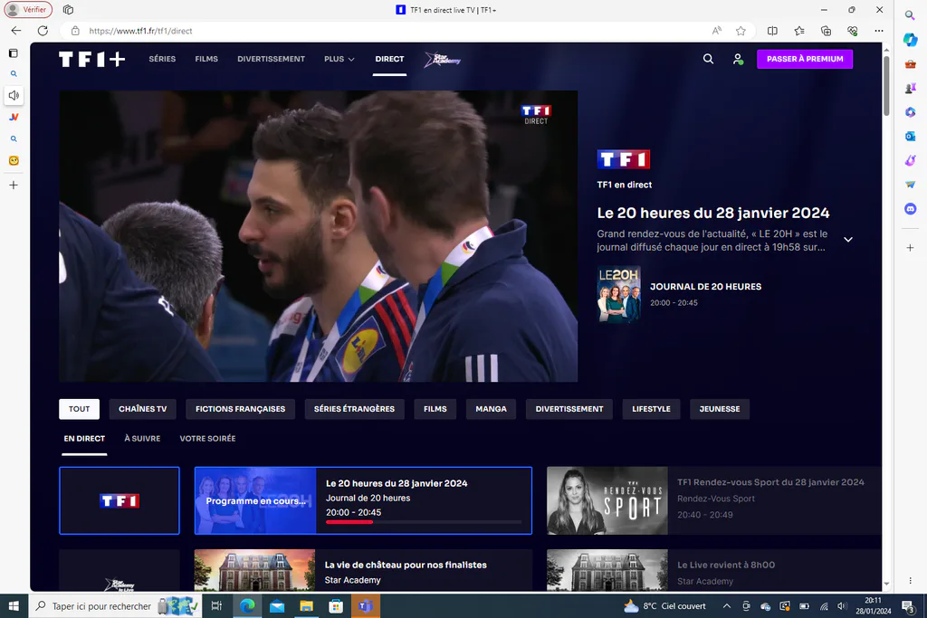Image resolution: width=927 pixels, height=618 pixels.
Task: Show hidden icons in the system tray
Action: coord(727,606)
